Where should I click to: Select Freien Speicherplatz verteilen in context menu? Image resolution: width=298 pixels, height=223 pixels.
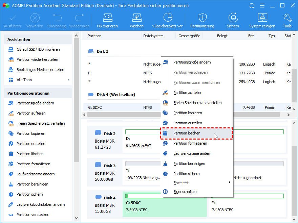point(197,103)
